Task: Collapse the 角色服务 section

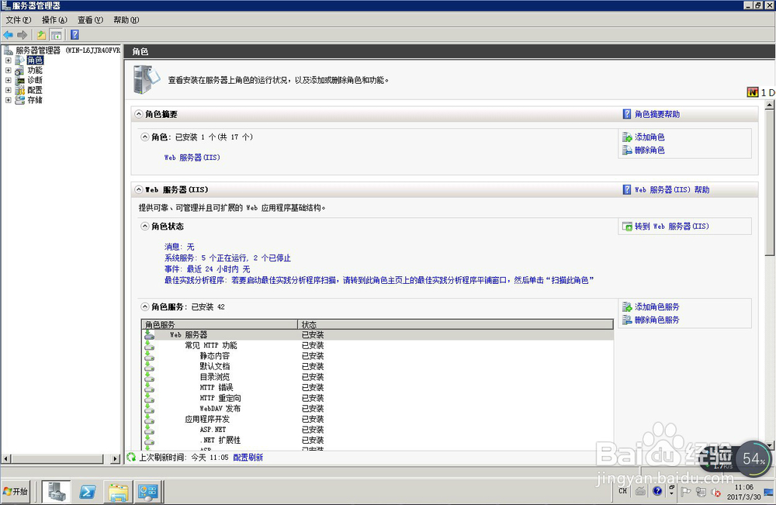Action: 144,305
